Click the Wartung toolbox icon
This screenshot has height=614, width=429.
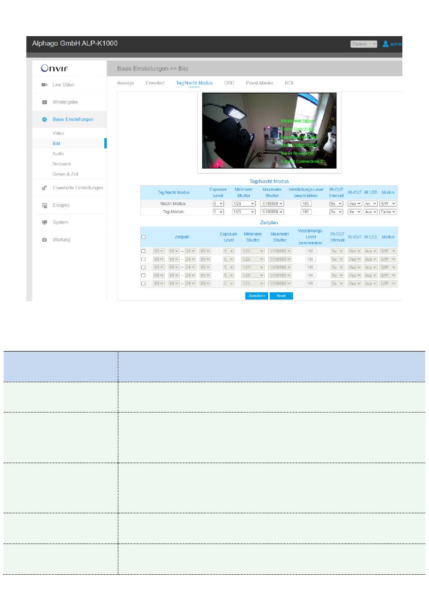point(44,239)
